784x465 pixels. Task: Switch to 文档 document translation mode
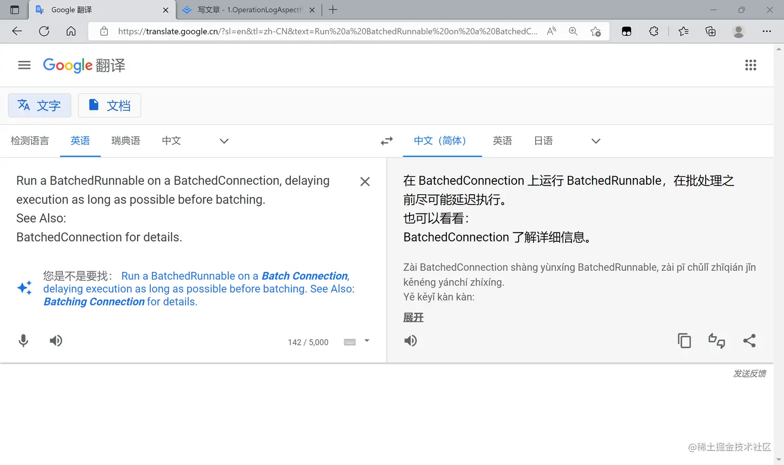[x=109, y=106]
